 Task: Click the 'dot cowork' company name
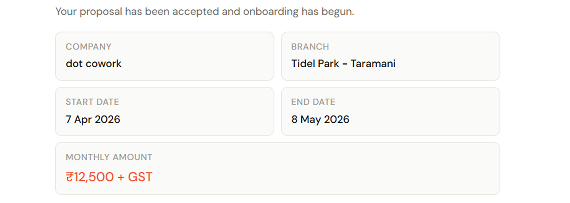point(93,64)
